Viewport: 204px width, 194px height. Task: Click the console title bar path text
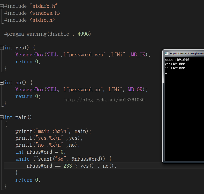187,53
